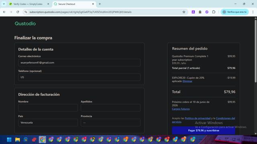257x144 pixels.
Task: Open the Política de privacidad link
Action: pyautogui.click(x=198, y=118)
